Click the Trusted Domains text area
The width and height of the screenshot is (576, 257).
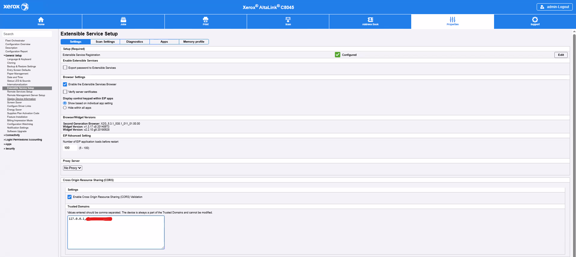pyautogui.click(x=116, y=234)
